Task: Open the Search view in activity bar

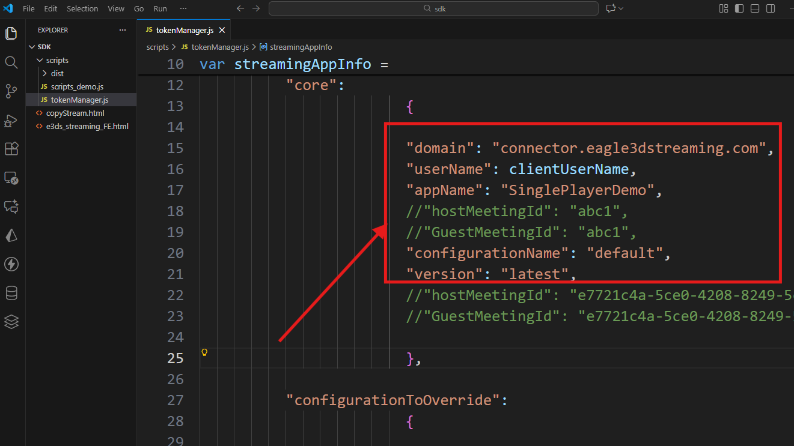Action: pyautogui.click(x=11, y=62)
